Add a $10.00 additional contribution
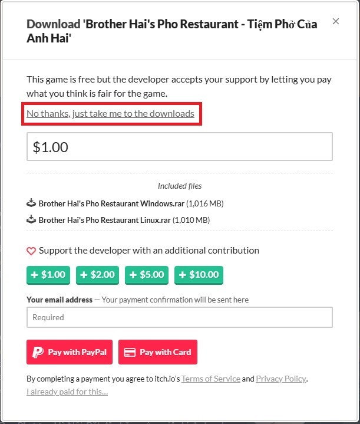360x424 pixels. (x=199, y=275)
